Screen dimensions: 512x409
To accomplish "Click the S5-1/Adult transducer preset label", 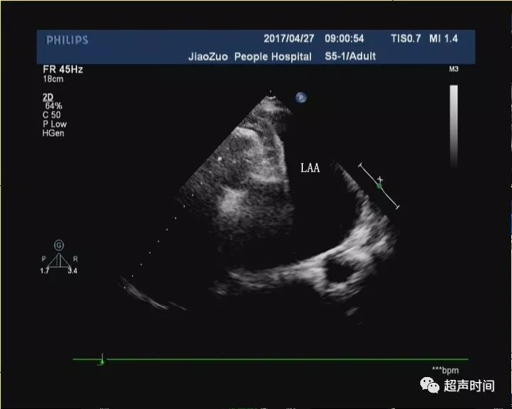I will [351, 56].
